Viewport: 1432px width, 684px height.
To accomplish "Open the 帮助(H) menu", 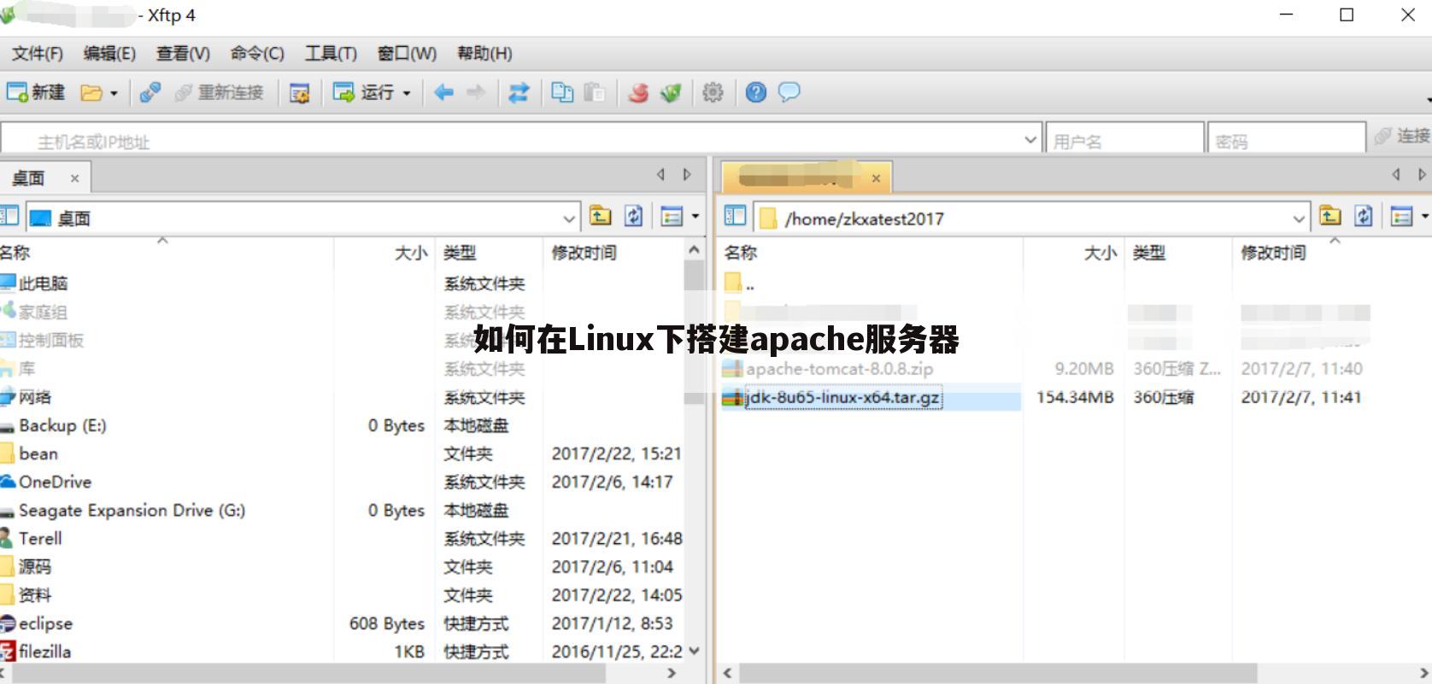I will tap(484, 53).
